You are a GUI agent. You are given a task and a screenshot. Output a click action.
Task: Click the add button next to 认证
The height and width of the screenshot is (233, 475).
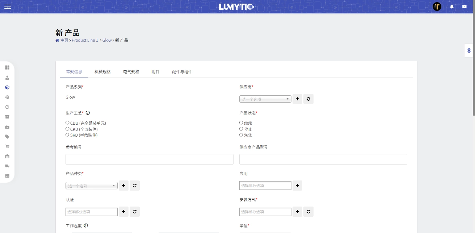tap(123, 212)
